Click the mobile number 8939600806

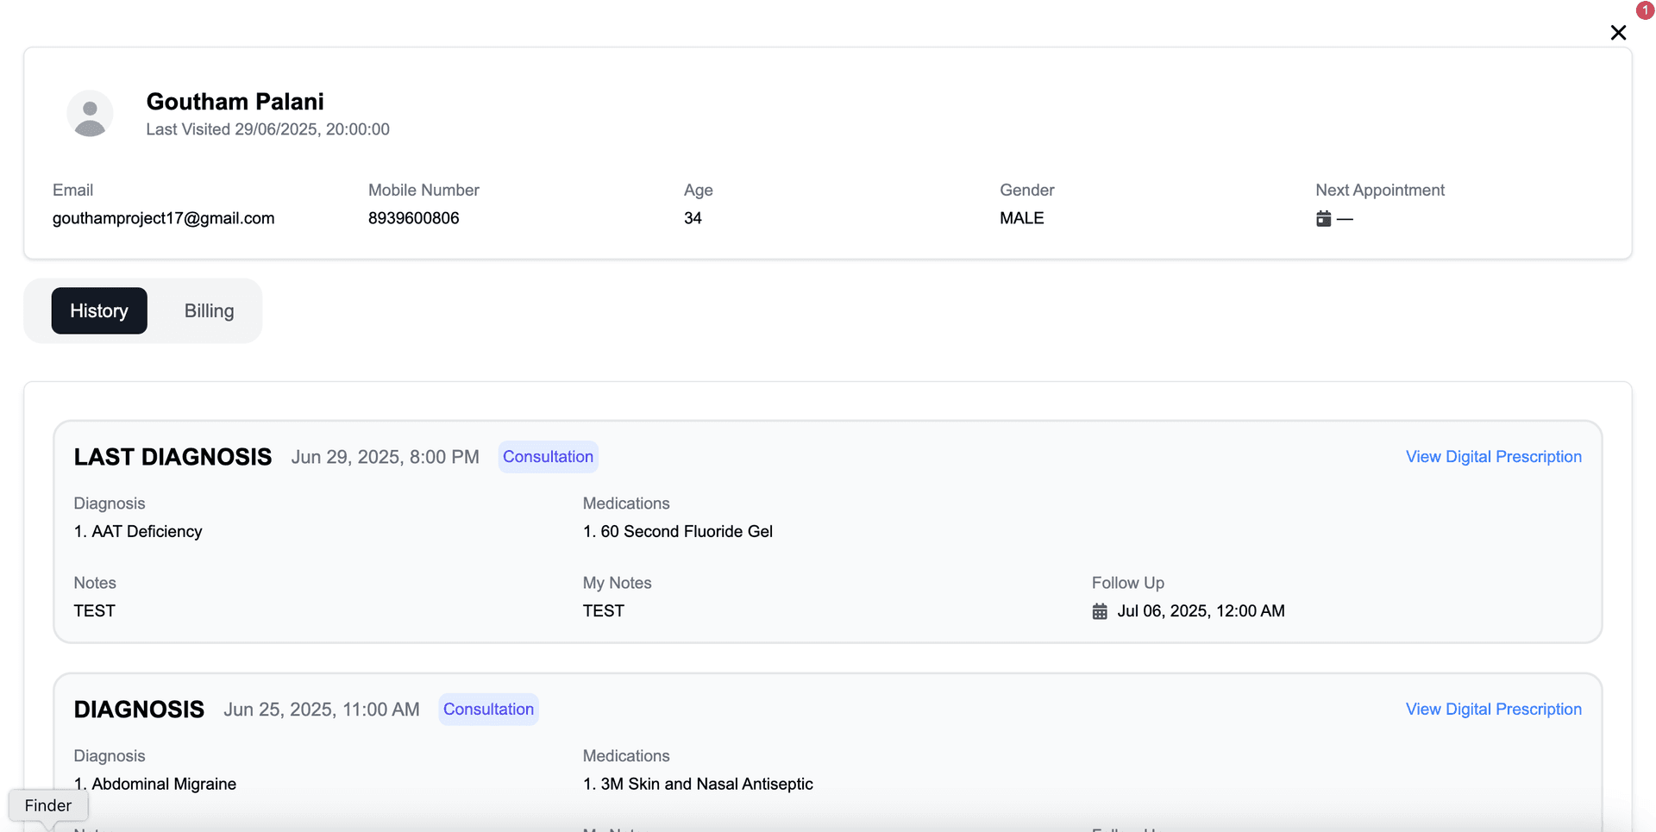point(413,218)
